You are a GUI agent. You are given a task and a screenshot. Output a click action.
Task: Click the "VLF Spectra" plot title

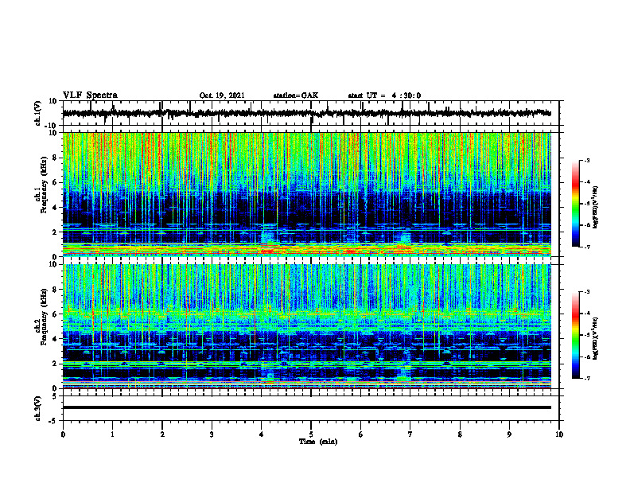tap(90, 95)
